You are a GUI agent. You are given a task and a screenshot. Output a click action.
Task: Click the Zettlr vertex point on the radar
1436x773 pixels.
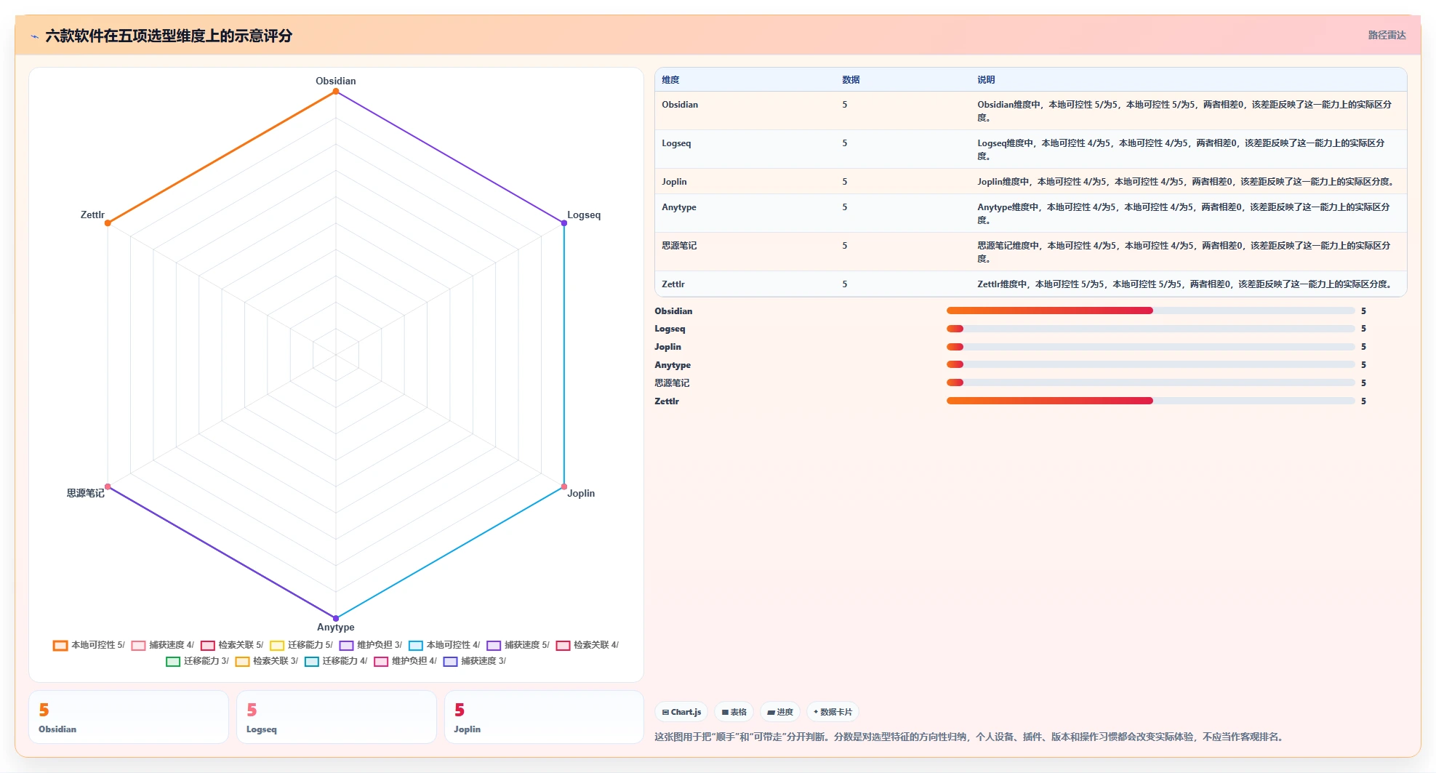point(108,223)
